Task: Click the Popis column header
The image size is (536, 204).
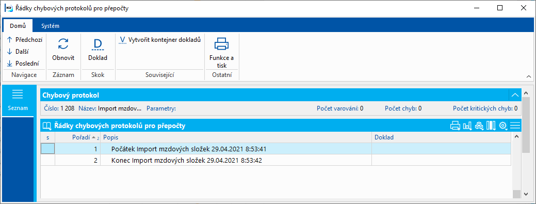Action: coord(236,137)
